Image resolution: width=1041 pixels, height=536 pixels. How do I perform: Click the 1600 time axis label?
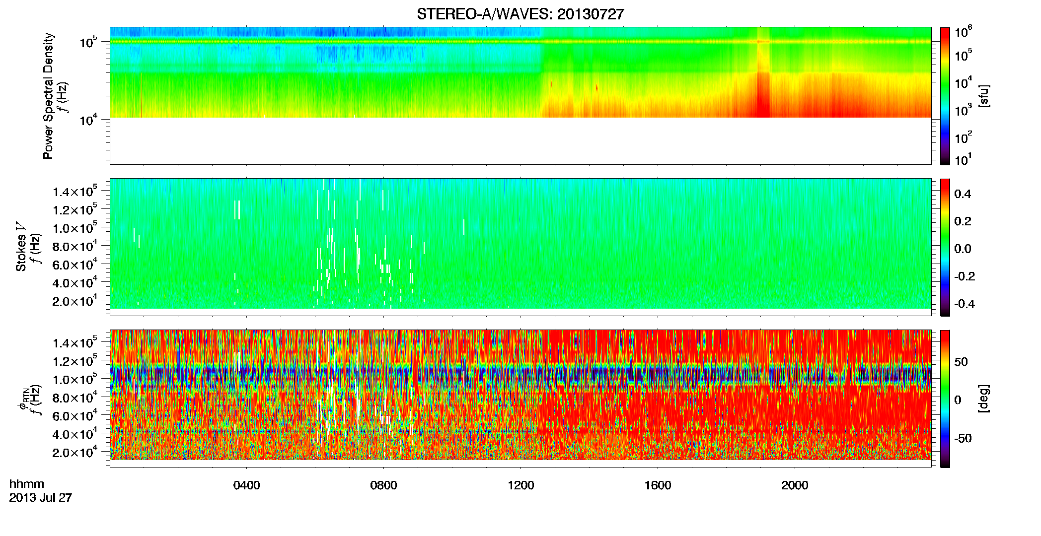(x=658, y=485)
